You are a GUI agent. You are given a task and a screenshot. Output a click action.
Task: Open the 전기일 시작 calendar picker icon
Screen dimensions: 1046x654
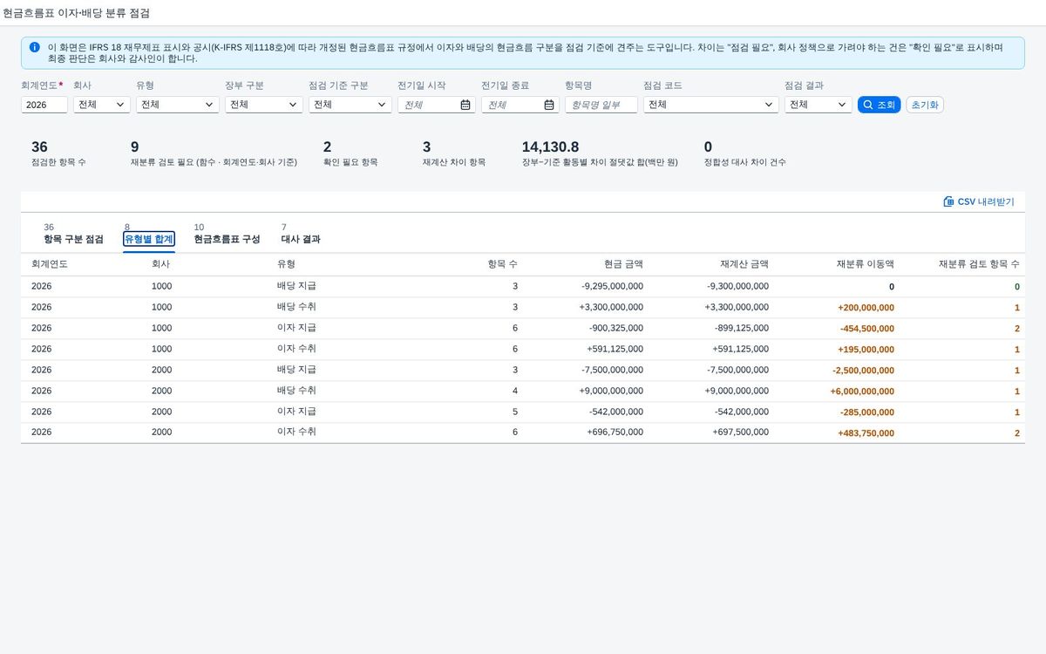point(465,105)
